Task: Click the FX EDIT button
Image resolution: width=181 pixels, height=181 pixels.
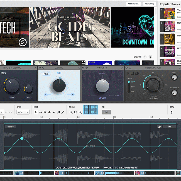Action: (x=106, y=112)
